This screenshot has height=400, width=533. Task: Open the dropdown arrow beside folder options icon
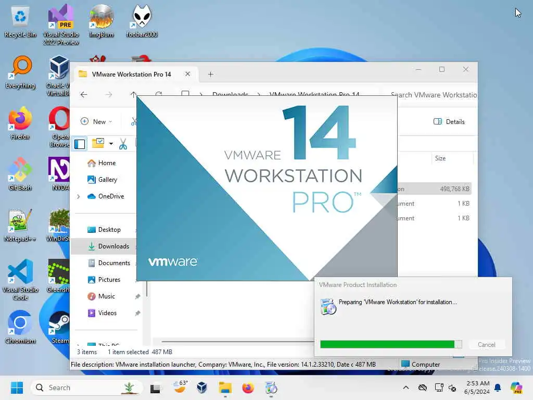pos(111,144)
